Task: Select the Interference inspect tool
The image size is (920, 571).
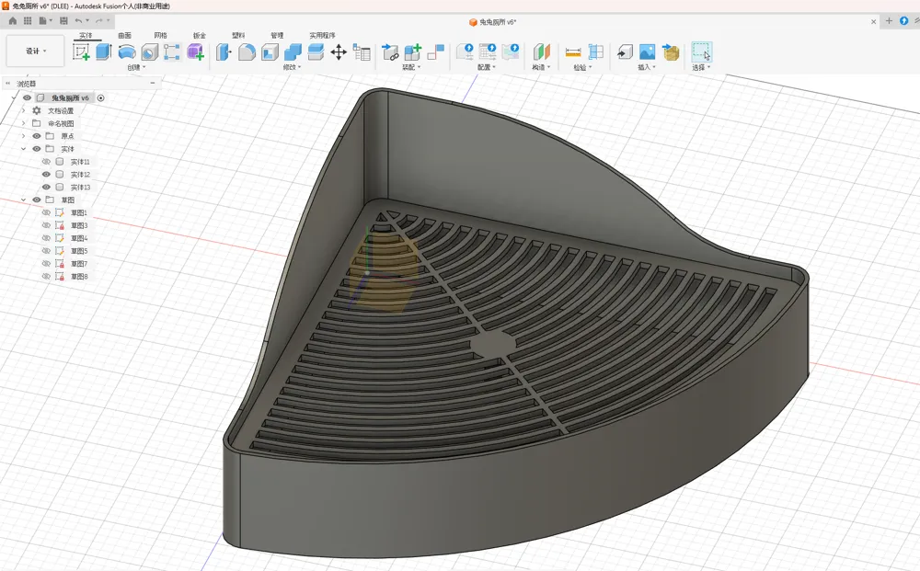Action: click(596, 52)
